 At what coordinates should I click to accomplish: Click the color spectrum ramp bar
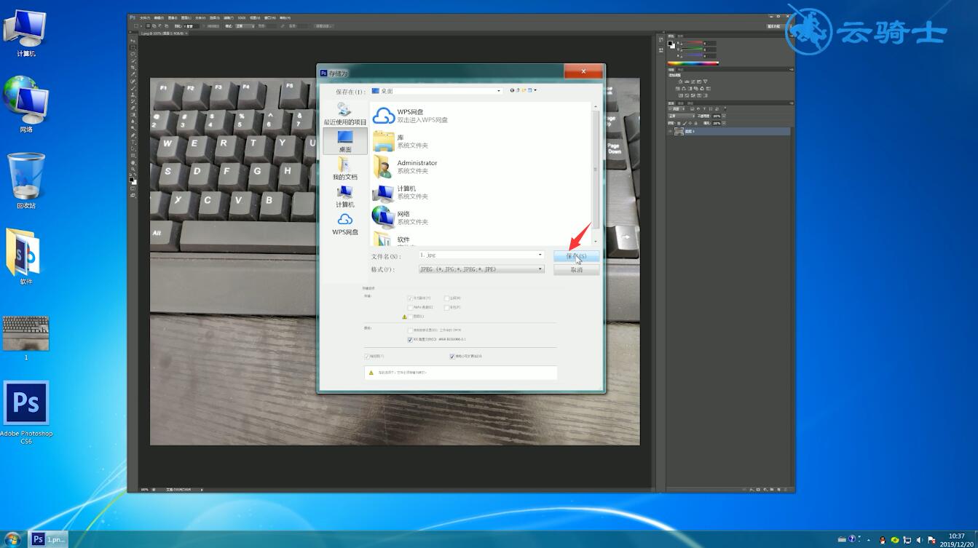[x=693, y=63]
